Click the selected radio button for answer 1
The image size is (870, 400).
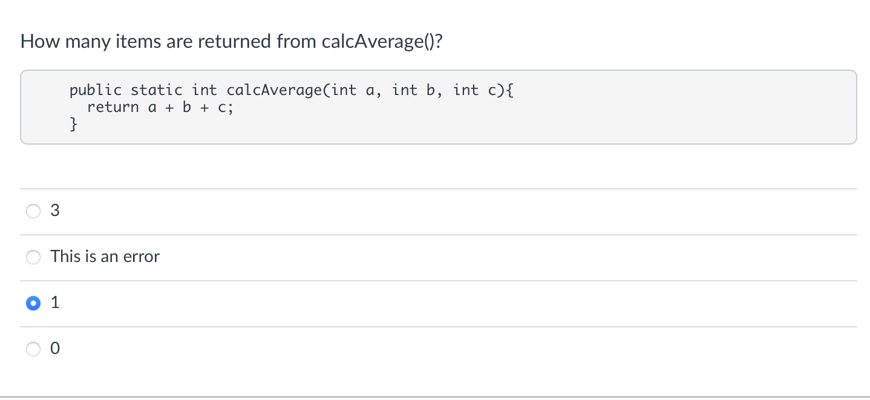coord(33,303)
